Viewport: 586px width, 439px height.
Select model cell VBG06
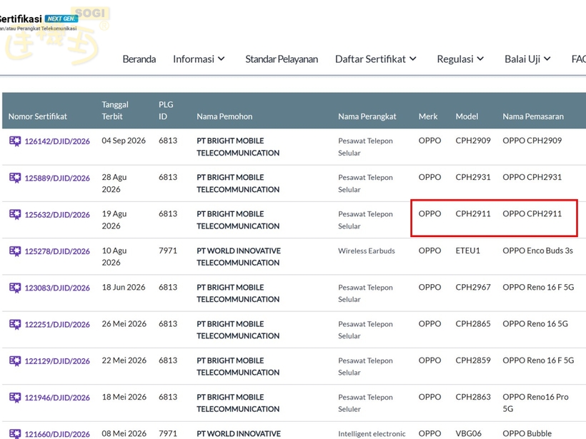pyautogui.click(x=468, y=433)
